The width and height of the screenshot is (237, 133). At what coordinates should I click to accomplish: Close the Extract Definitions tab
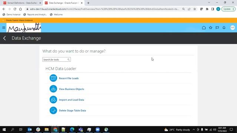[x=40, y=3]
